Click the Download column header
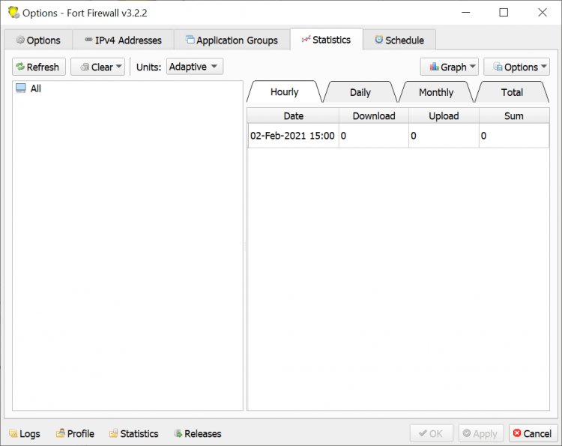This screenshot has width=562, height=446. tap(373, 115)
